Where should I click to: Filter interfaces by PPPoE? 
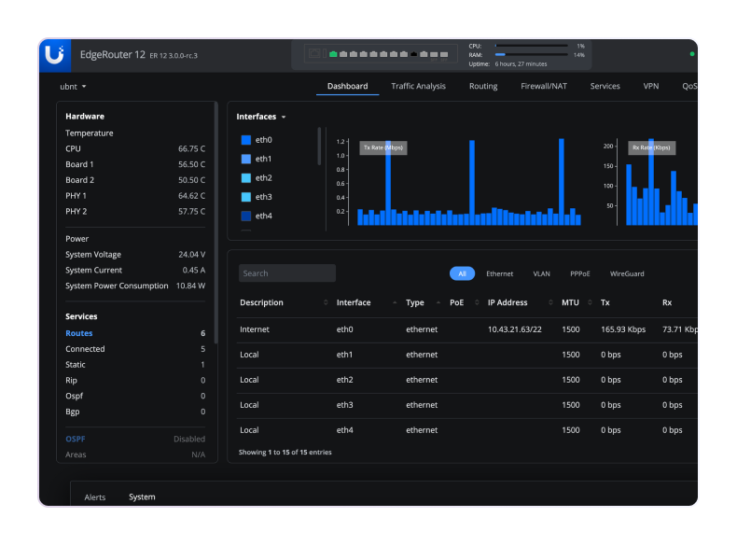coord(580,273)
